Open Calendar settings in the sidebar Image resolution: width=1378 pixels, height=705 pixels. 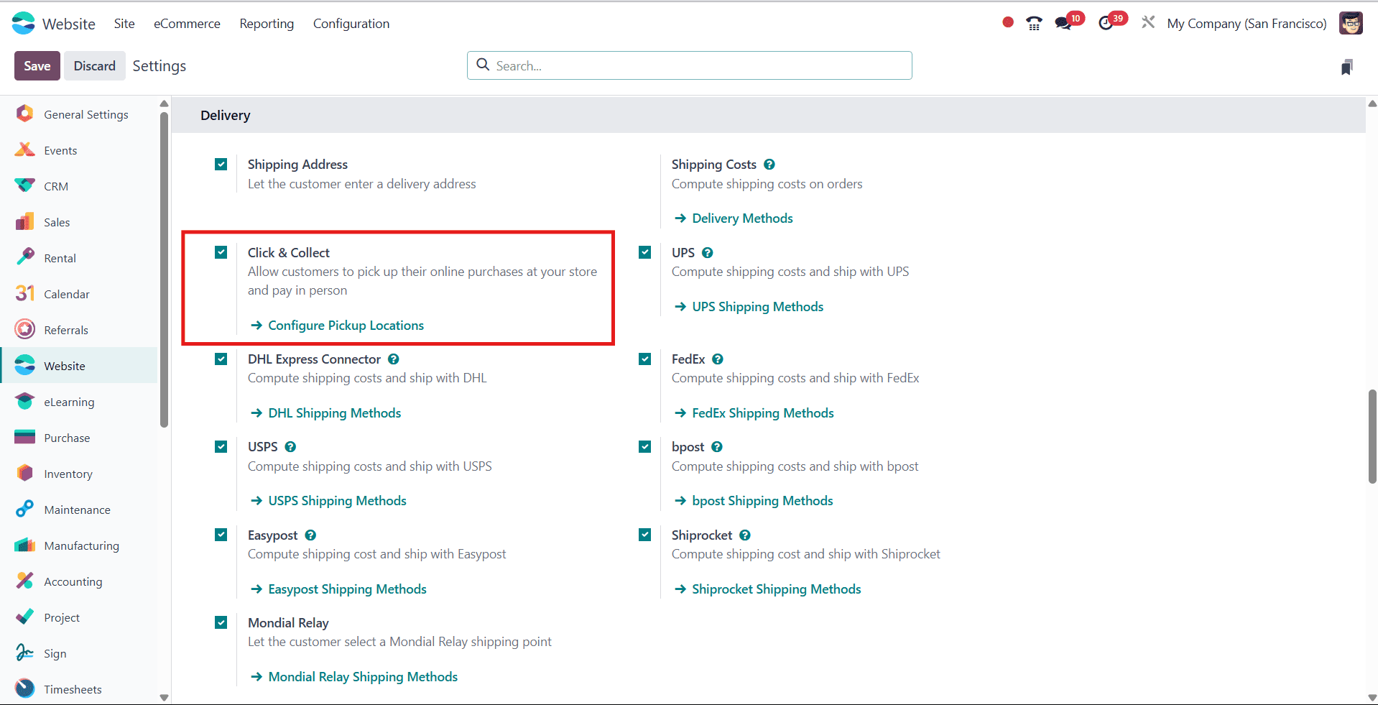[79, 294]
